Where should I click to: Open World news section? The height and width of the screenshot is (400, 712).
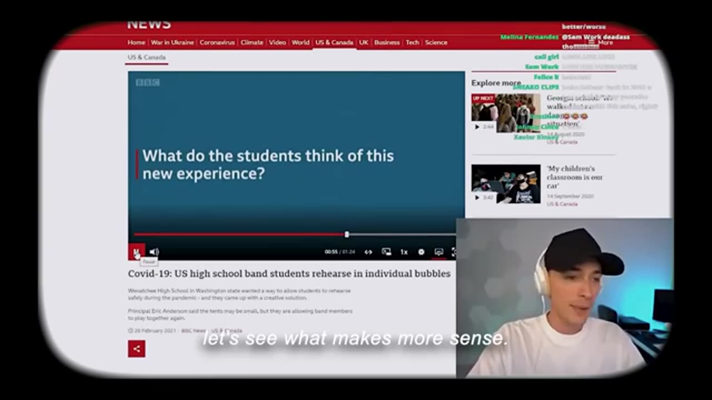pyautogui.click(x=300, y=42)
